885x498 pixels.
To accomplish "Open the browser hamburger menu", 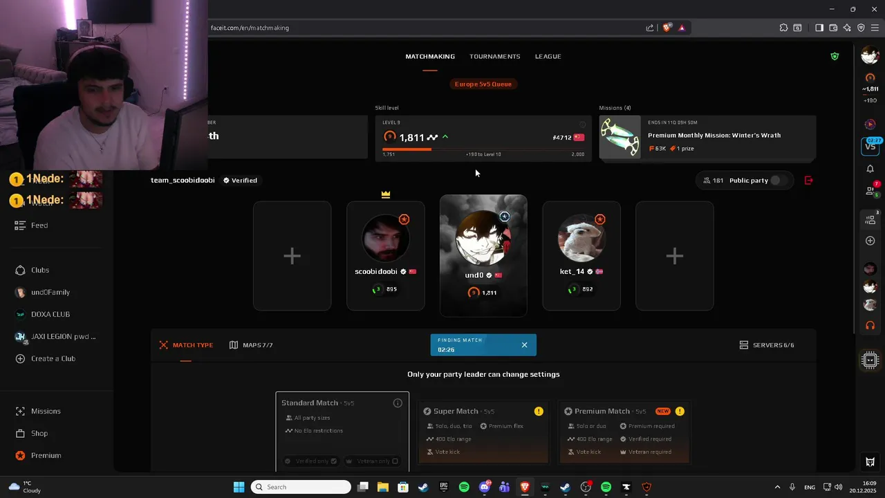I will [x=875, y=28].
